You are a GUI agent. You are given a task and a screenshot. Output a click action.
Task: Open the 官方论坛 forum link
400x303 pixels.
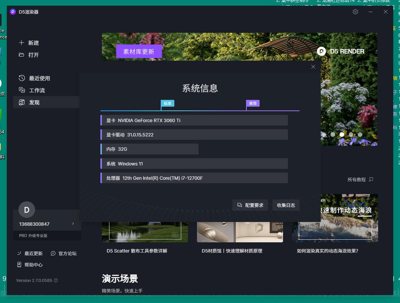point(64,253)
